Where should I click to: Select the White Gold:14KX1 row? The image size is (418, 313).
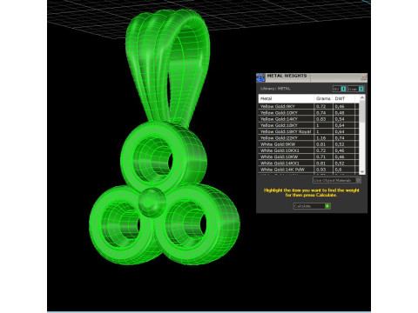(x=309, y=163)
